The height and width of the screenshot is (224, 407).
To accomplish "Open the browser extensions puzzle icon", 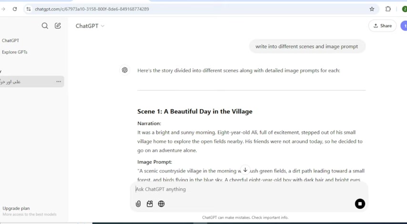I will [x=388, y=9].
